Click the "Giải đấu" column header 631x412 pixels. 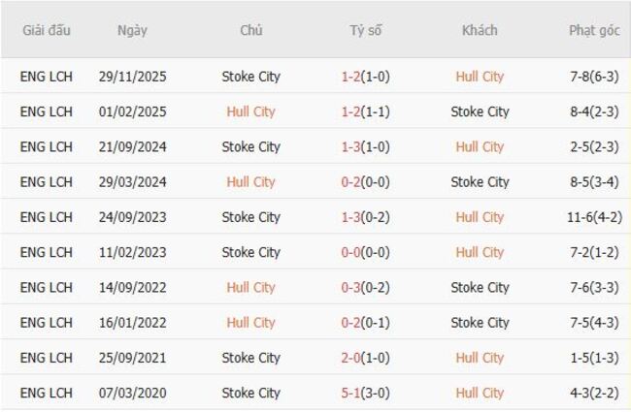tap(46, 30)
